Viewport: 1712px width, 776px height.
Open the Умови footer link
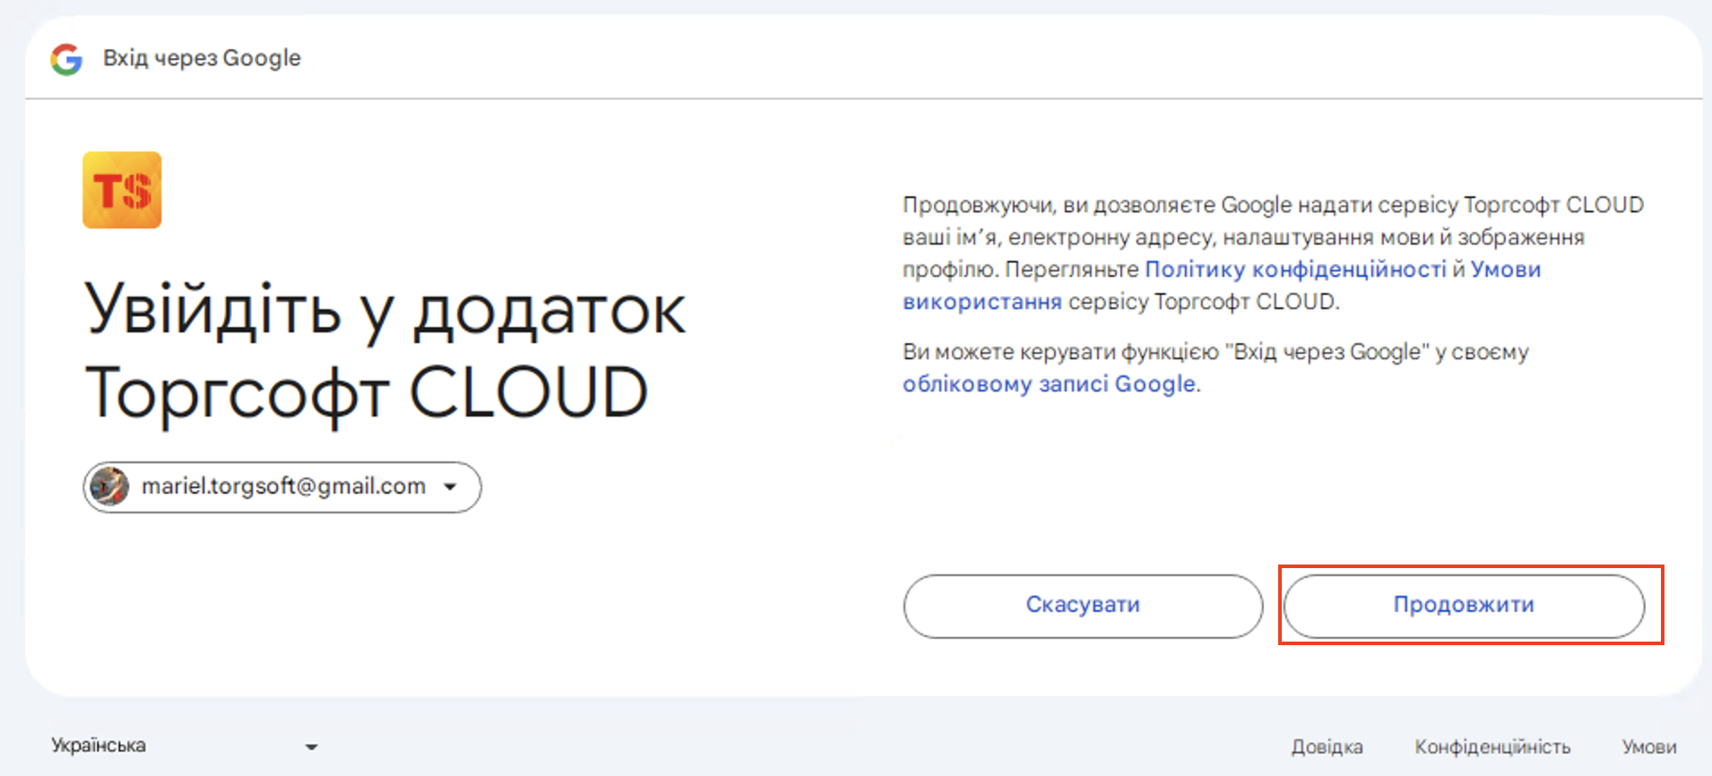coord(1649,746)
